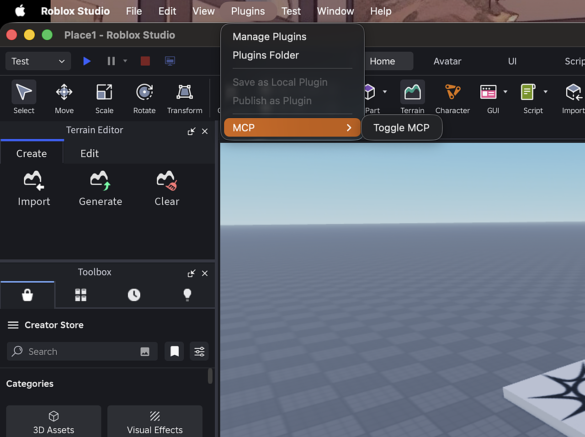585x437 pixels.
Task: Open the Visual Effects category
Action: [155, 421]
